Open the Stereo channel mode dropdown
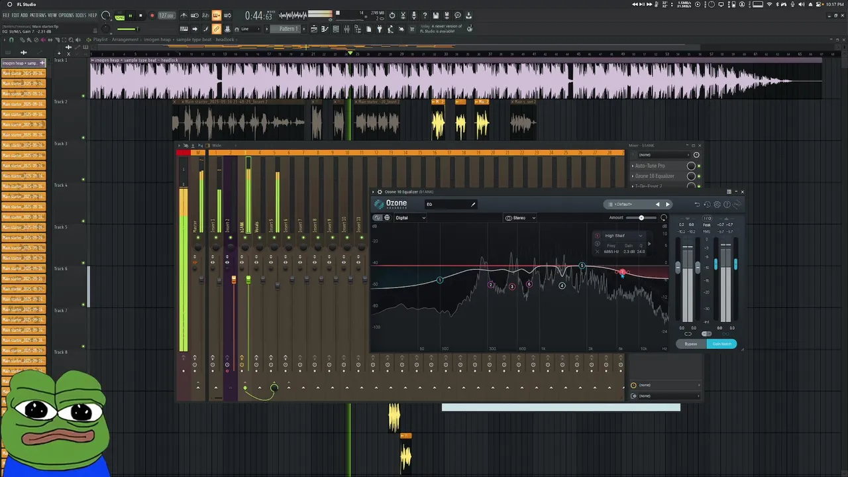Screen dimensions: 848x477 pyautogui.click(x=520, y=217)
